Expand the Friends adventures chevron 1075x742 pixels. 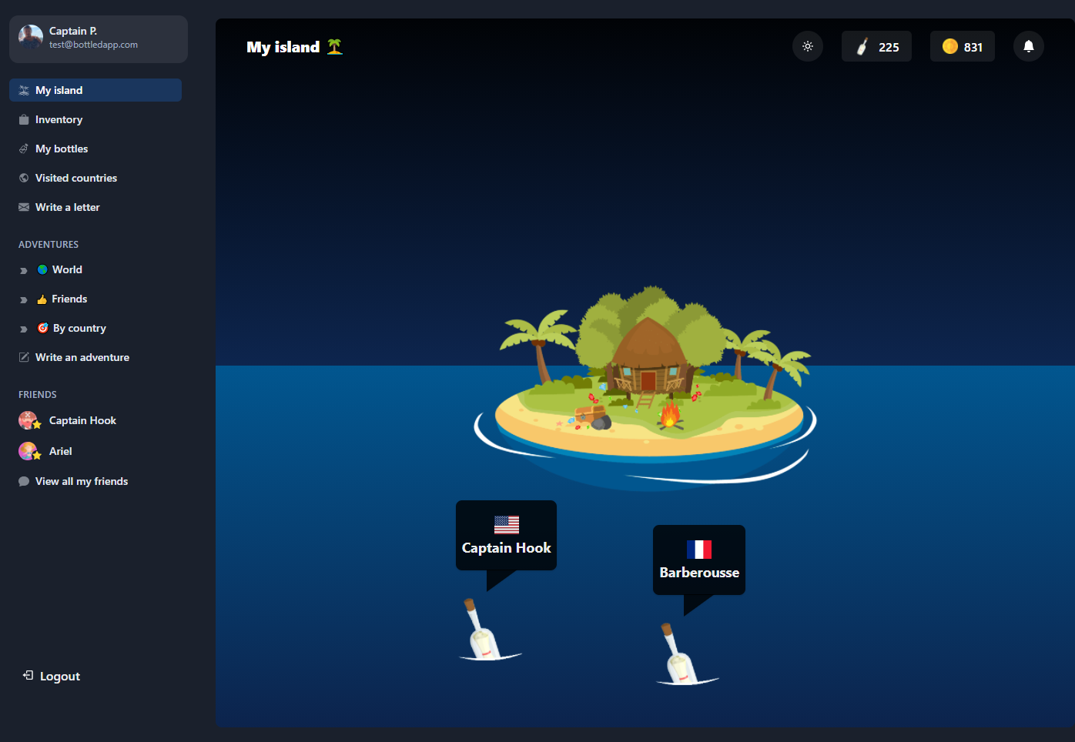coord(24,299)
